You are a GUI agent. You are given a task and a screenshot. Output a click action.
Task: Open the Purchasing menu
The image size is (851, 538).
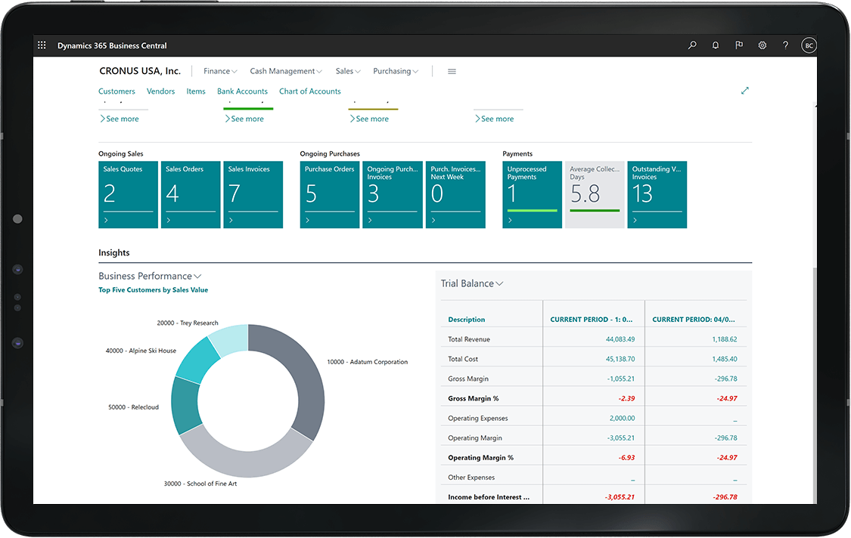[396, 71]
